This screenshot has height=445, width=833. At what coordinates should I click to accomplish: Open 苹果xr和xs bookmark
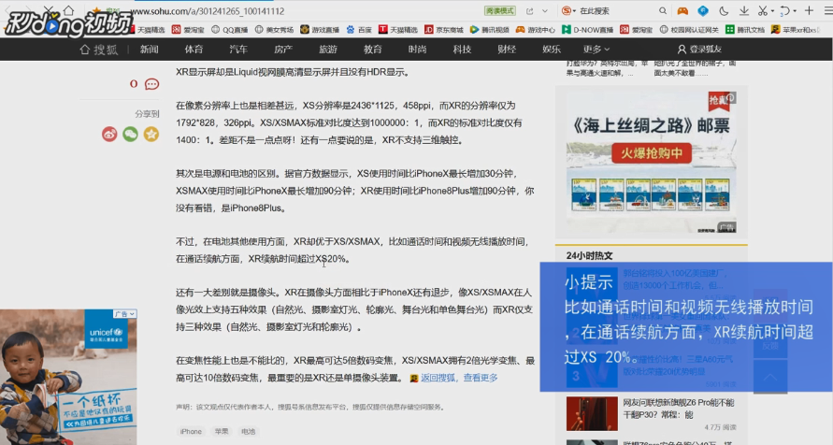point(794,30)
